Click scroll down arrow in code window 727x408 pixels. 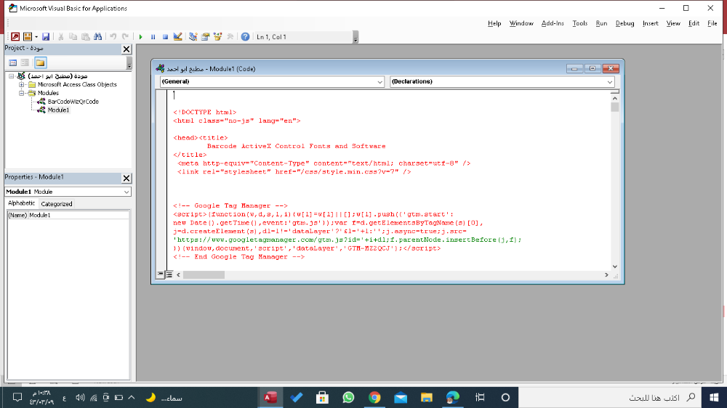[615, 266]
